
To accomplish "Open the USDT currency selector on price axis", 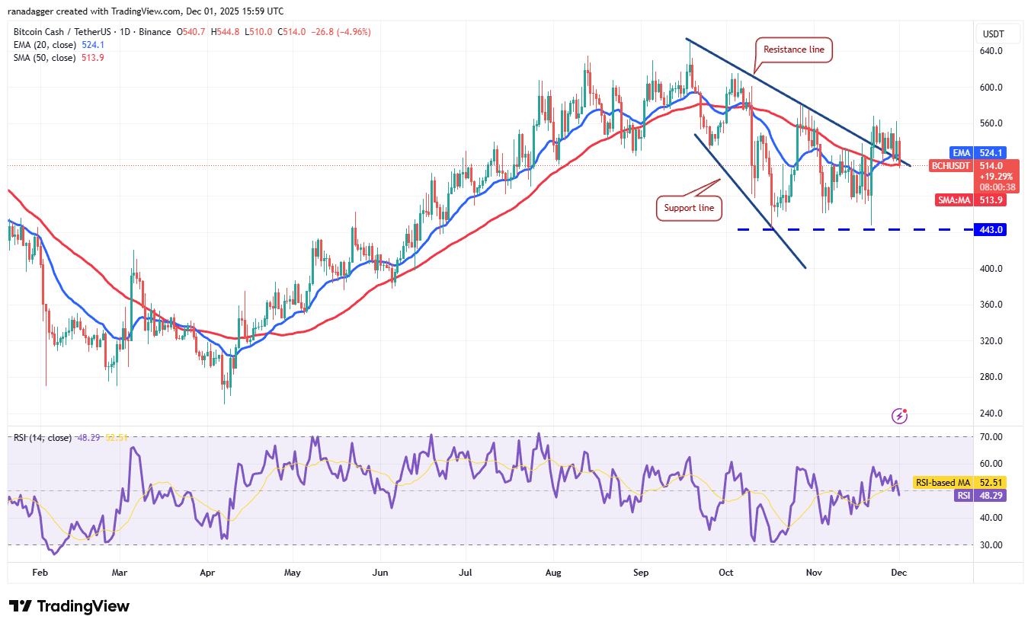I will click(993, 34).
